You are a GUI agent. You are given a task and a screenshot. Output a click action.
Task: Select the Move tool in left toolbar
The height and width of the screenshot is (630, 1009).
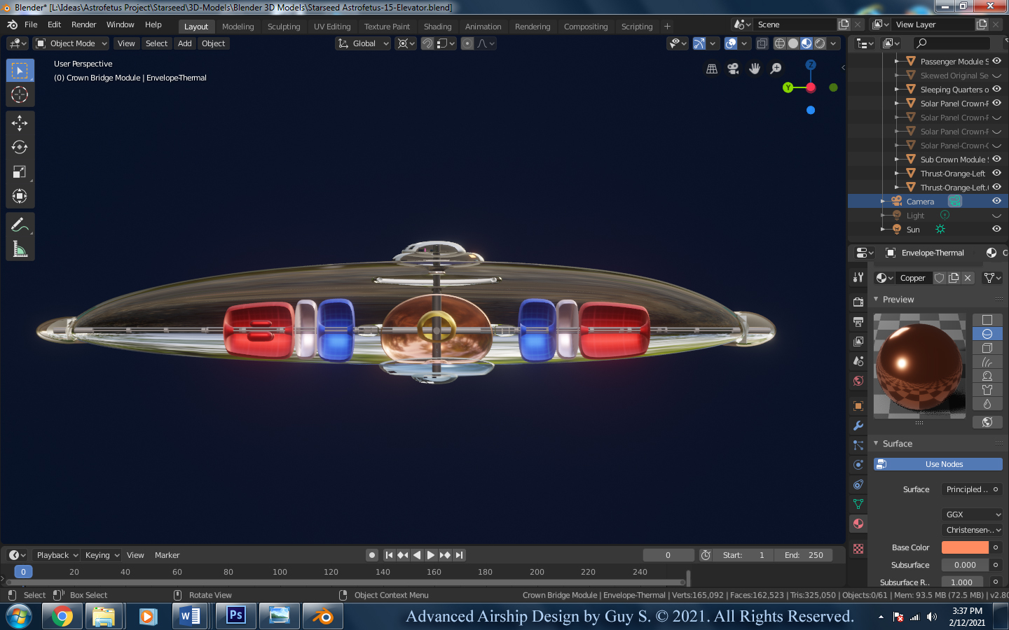point(20,123)
